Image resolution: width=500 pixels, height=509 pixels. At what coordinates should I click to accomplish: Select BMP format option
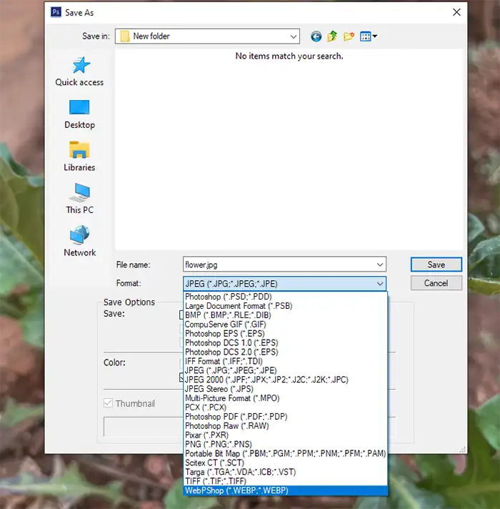pos(285,315)
